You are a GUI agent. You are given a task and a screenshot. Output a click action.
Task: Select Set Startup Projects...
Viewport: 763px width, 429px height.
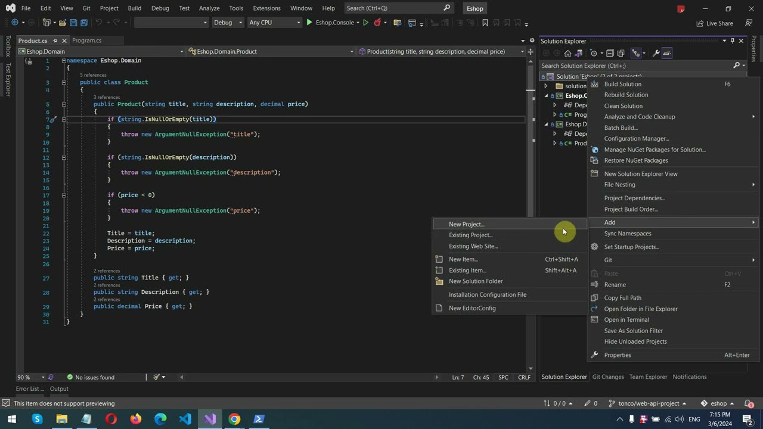coord(674,247)
